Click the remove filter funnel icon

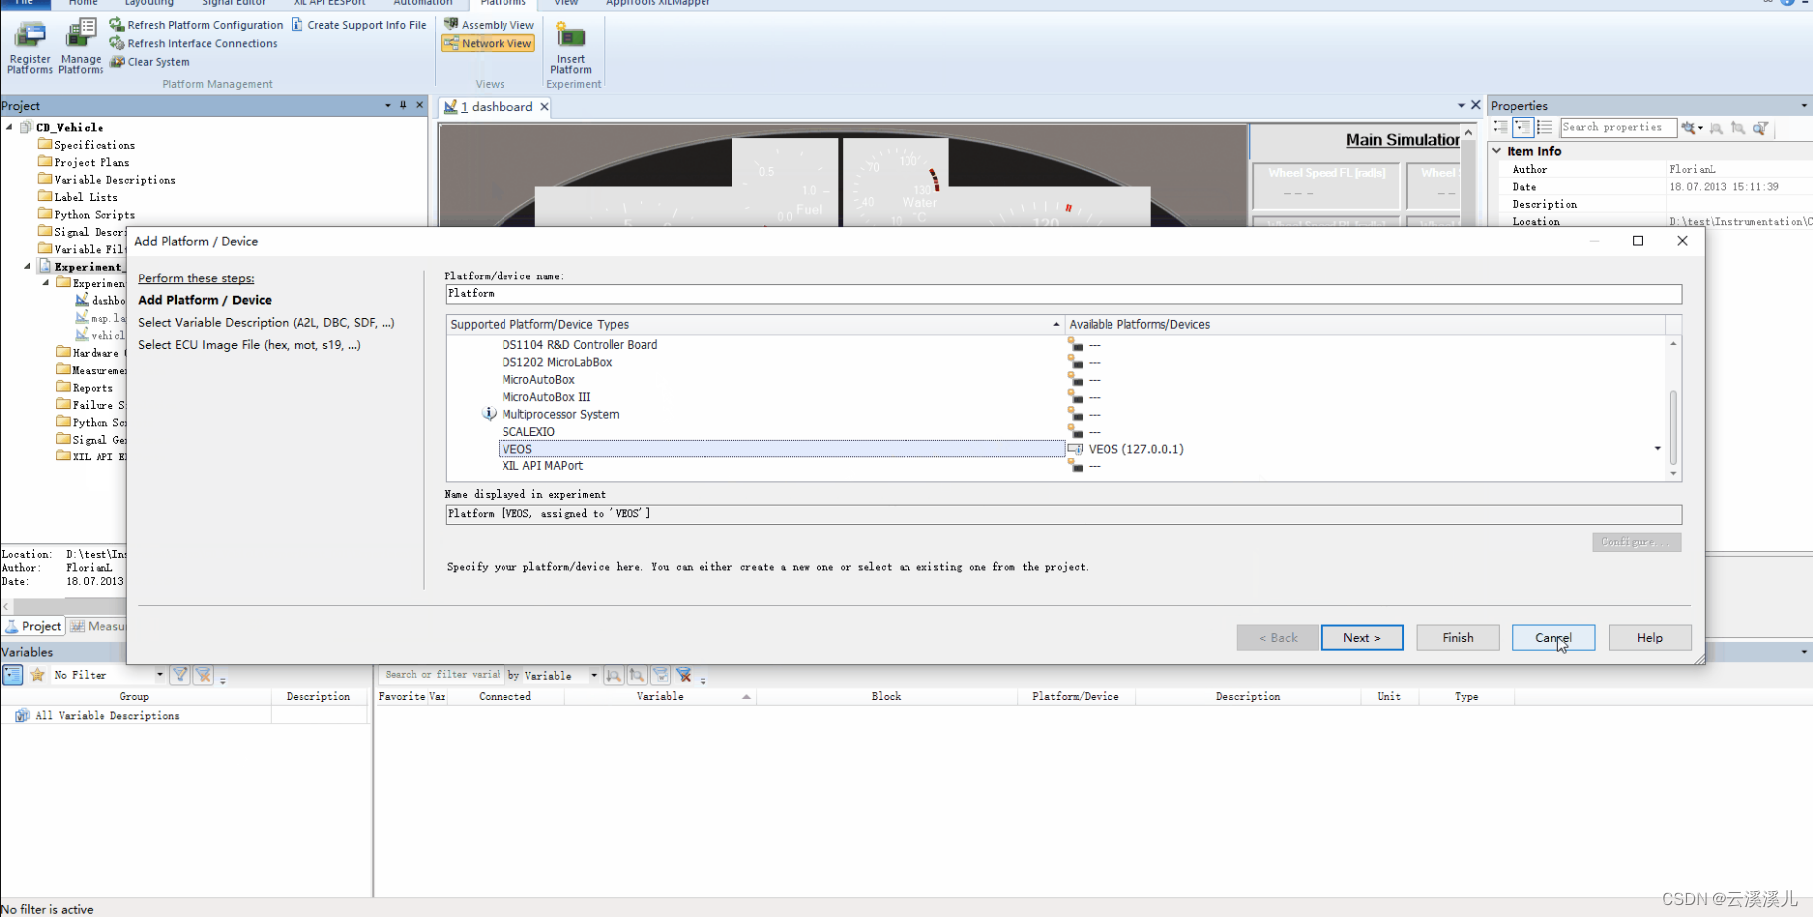pos(203,675)
